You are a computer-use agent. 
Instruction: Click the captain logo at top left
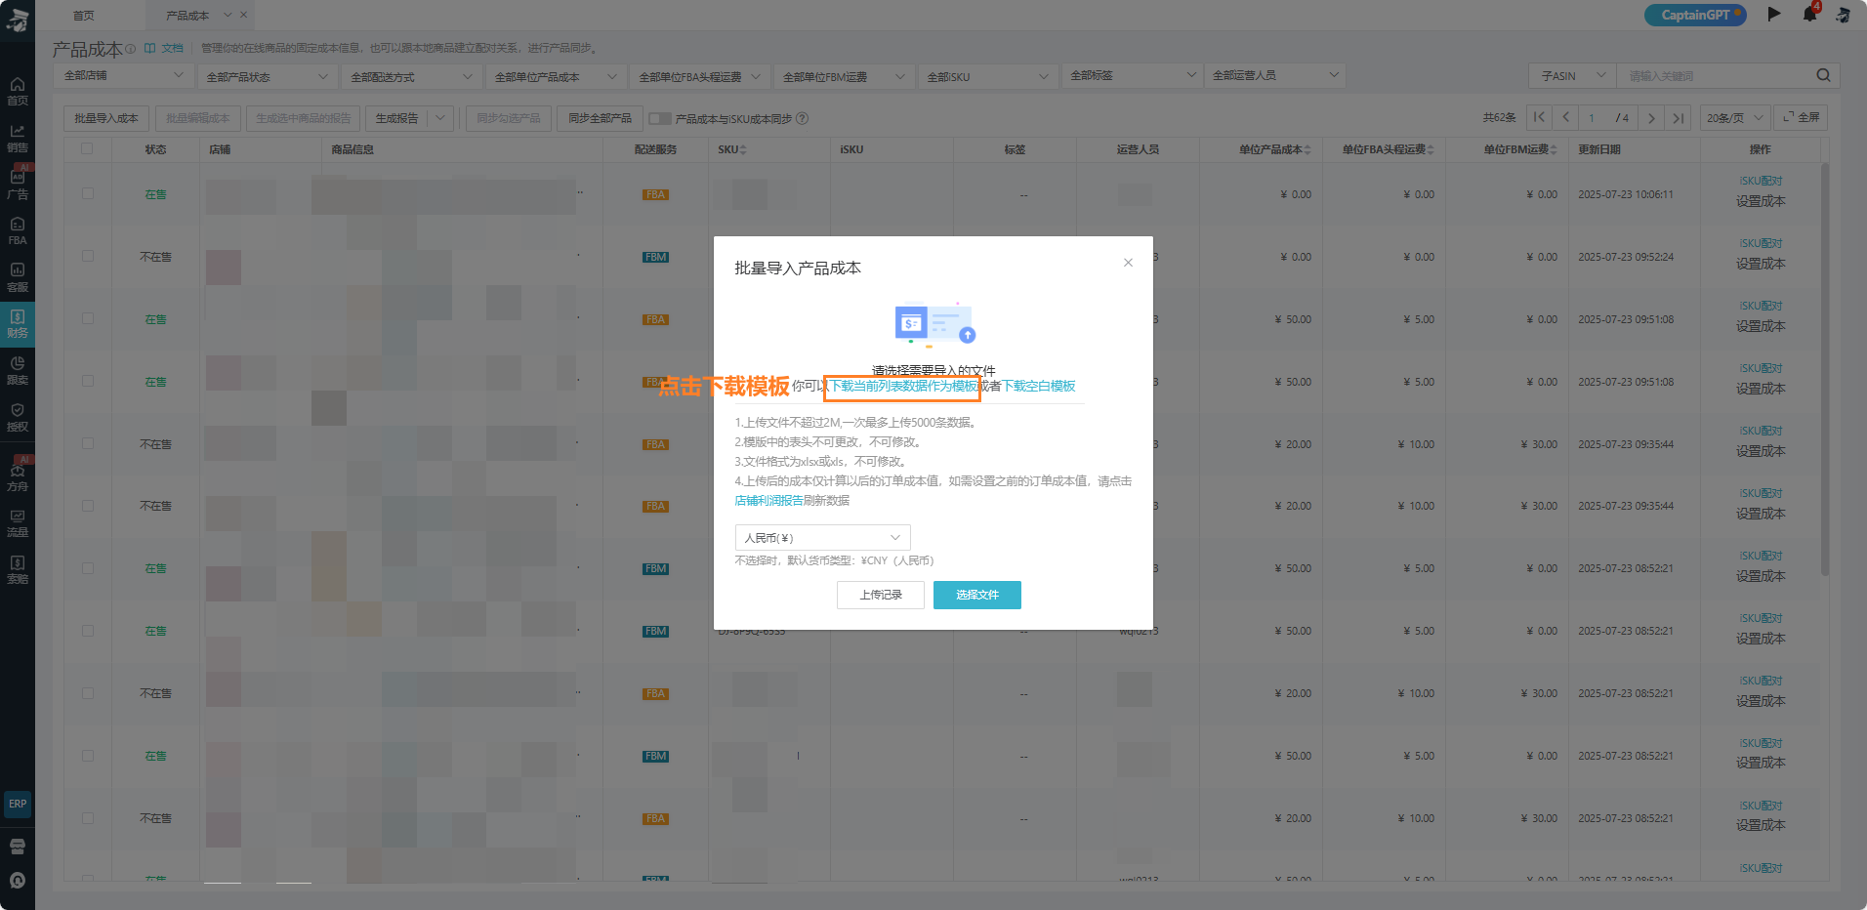point(18,20)
